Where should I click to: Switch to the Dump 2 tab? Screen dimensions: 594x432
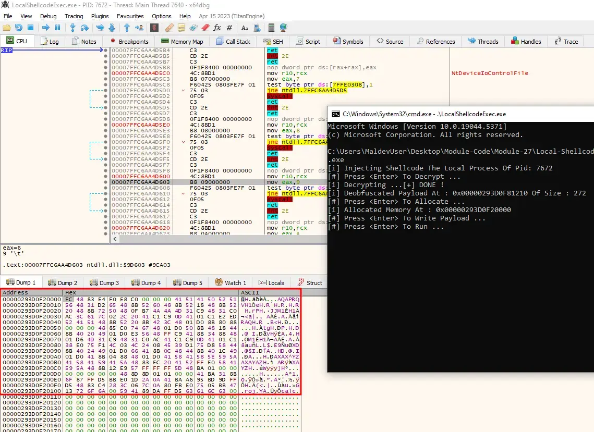pos(63,283)
